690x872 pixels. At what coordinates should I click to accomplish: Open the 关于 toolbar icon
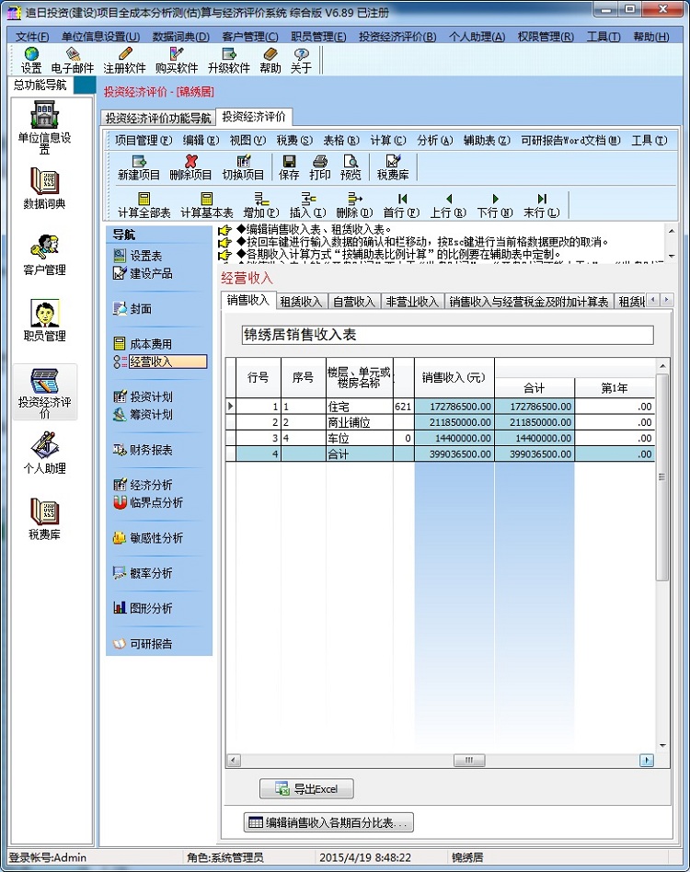pos(301,60)
